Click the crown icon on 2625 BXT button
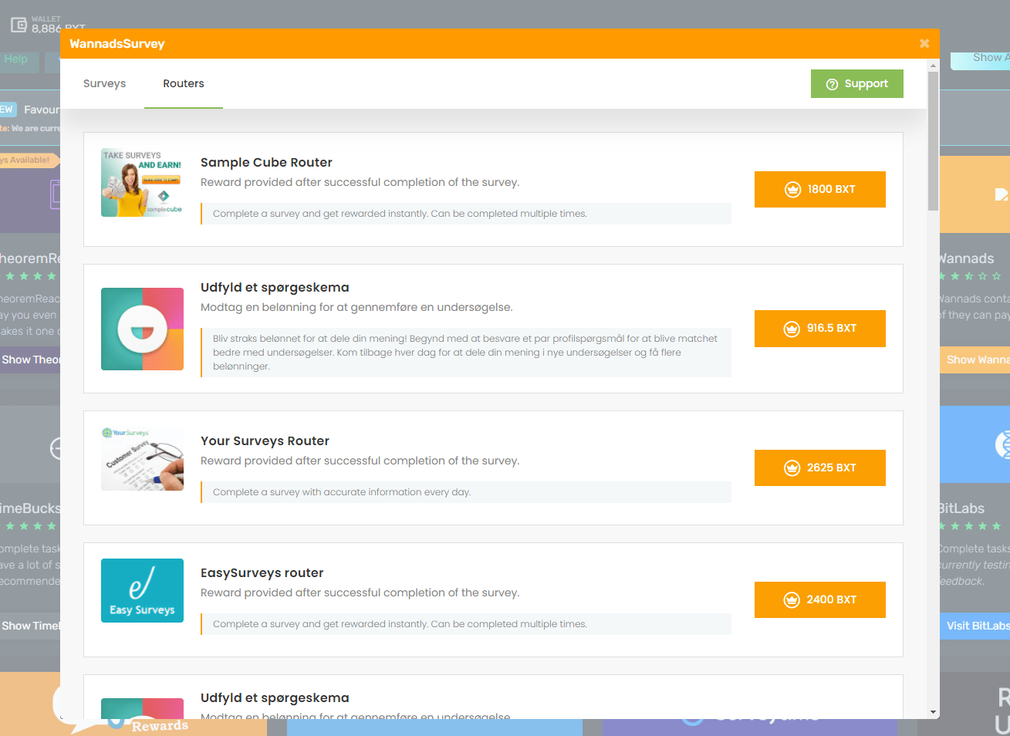The height and width of the screenshot is (736, 1010). click(x=792, y=468)
